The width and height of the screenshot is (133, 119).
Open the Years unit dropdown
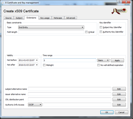tap(103, 60)
